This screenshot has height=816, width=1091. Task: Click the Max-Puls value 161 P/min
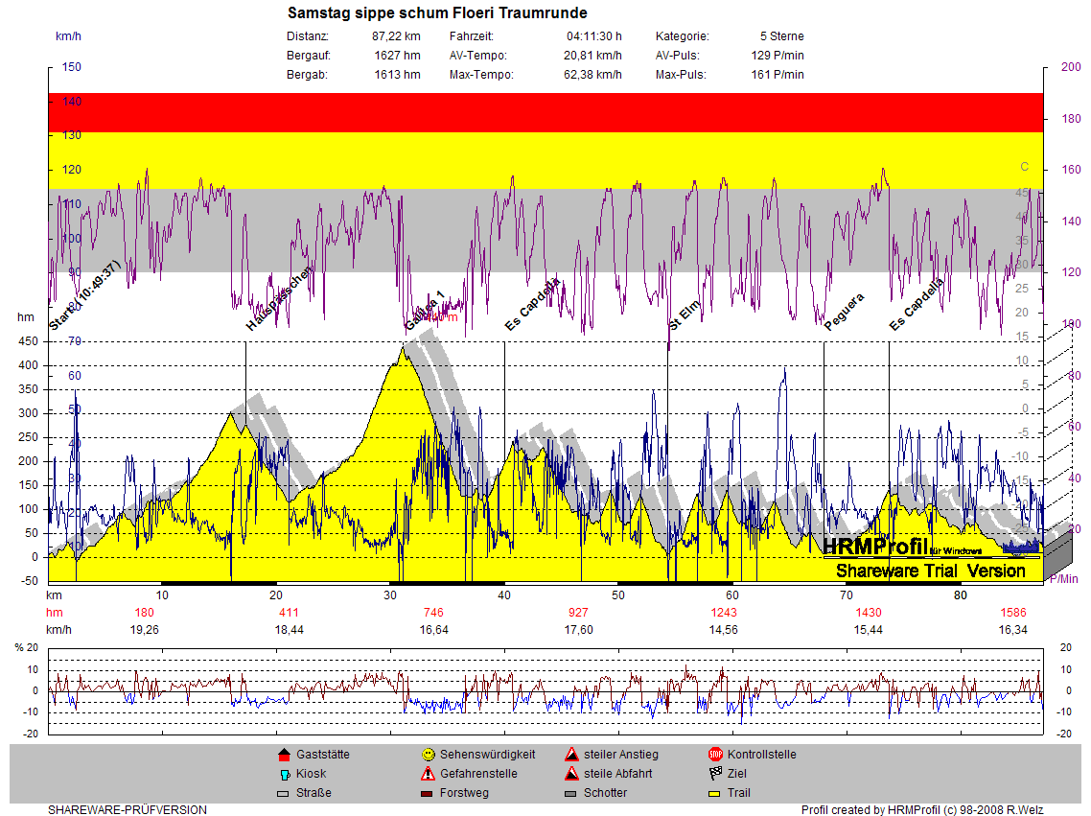pyautogui.click(x=778, y=75)
